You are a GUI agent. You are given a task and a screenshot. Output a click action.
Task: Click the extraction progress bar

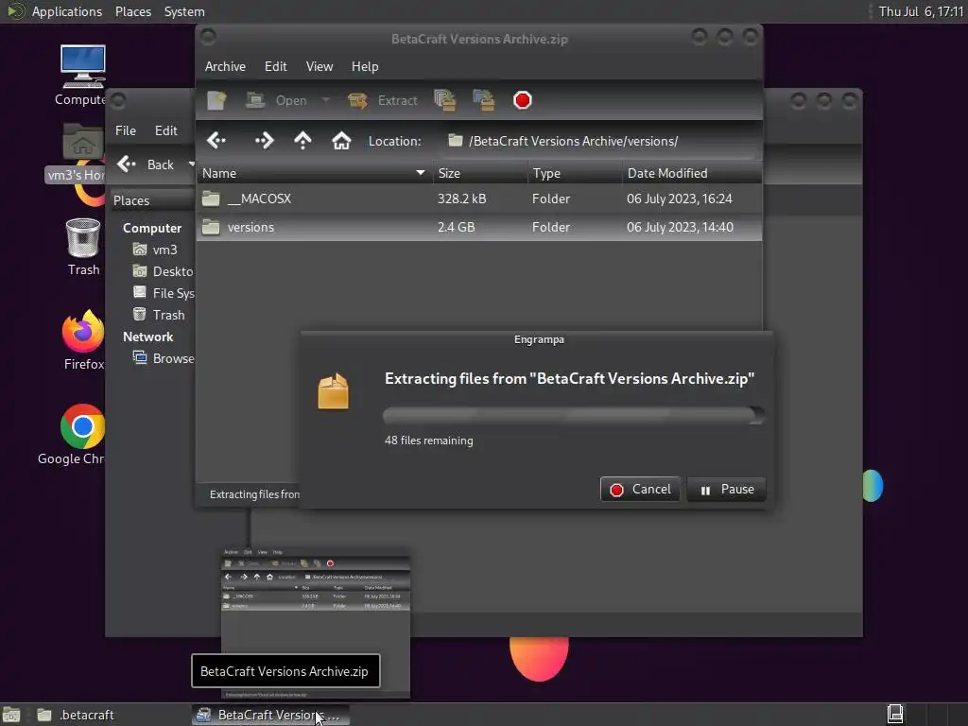point(574,415)
